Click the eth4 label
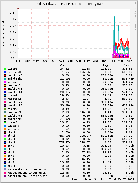 [x=11, y=159]
